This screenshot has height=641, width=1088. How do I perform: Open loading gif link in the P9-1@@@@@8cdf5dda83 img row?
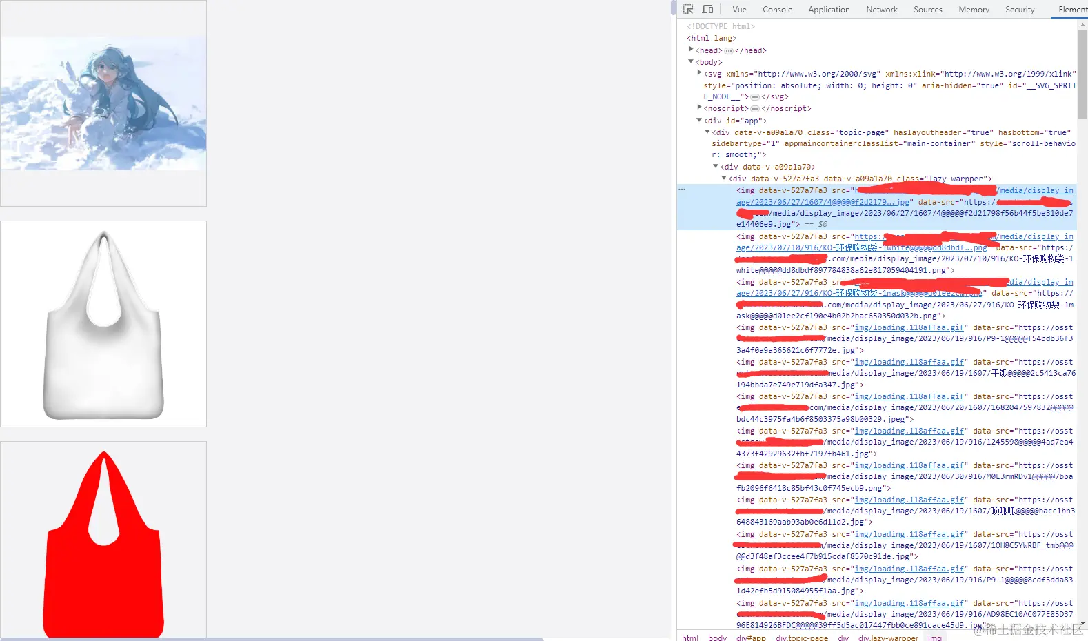click(909, 569)
